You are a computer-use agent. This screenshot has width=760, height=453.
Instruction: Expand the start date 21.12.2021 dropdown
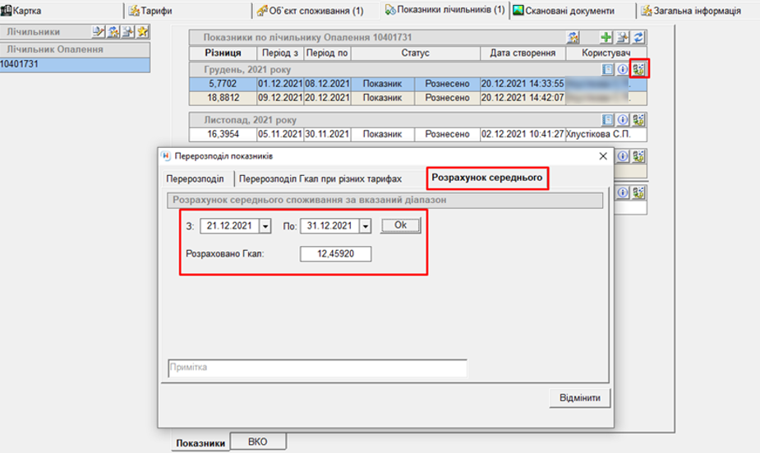[265, 226]
